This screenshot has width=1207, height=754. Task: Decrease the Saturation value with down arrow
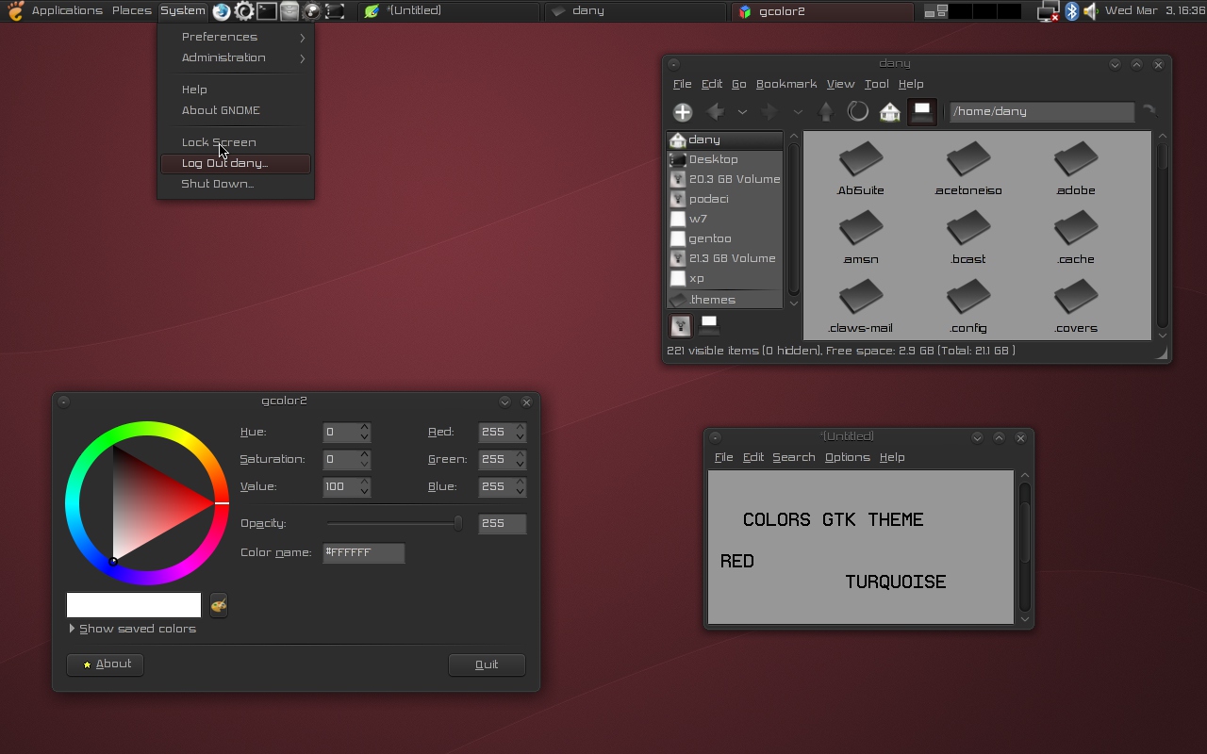click(x=364, y=465)
